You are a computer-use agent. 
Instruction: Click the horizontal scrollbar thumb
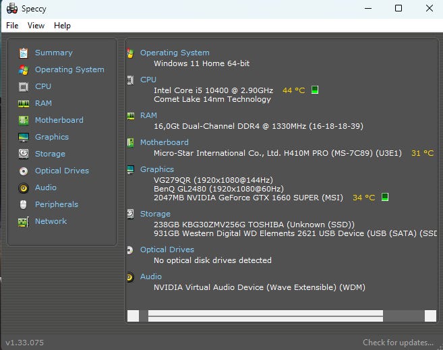coord(266,316)
